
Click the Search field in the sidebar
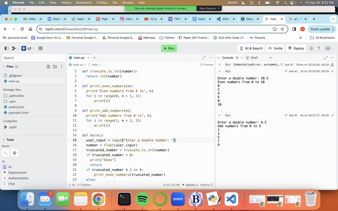point(34,58)
